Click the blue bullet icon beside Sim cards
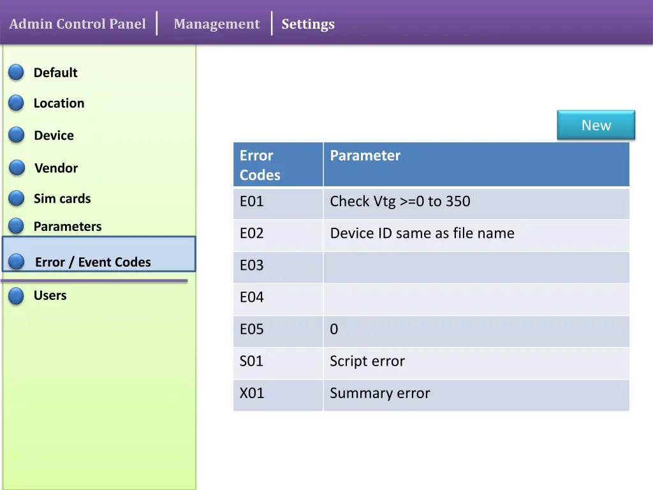Screen dimensions: 653x490 [17, 198]
